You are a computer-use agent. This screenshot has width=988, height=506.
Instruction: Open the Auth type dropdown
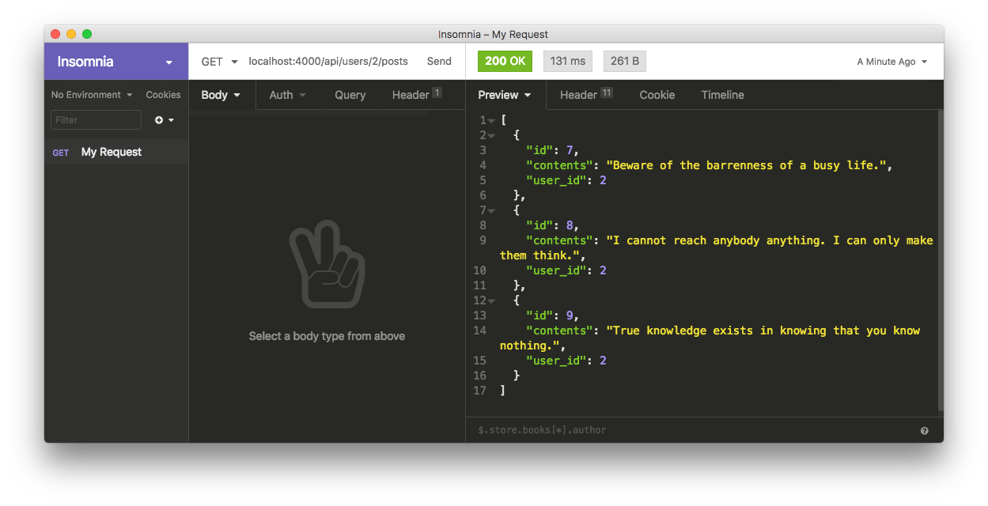(x=287, y=95)
